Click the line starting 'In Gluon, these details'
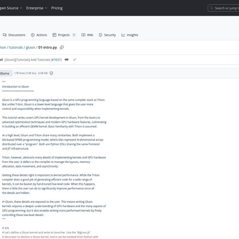 (47, 202)
